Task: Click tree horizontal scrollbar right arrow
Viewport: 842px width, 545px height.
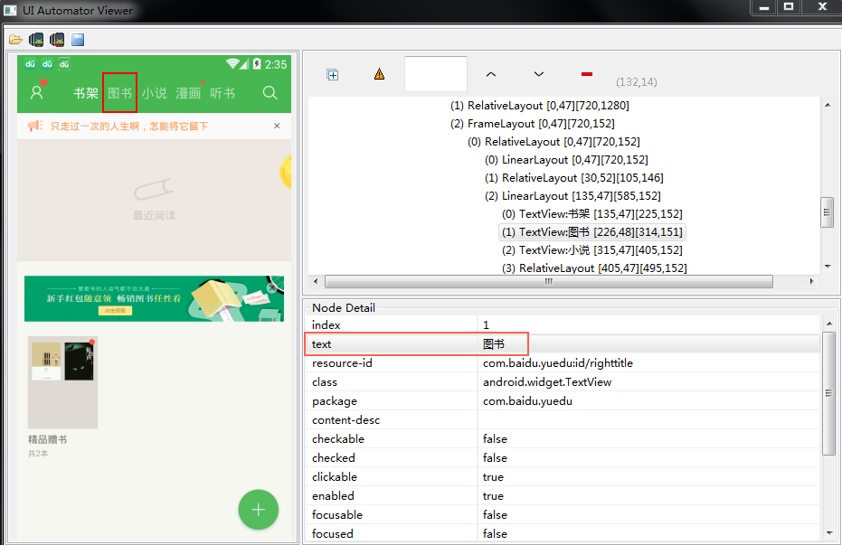Action: coord(811,281)
